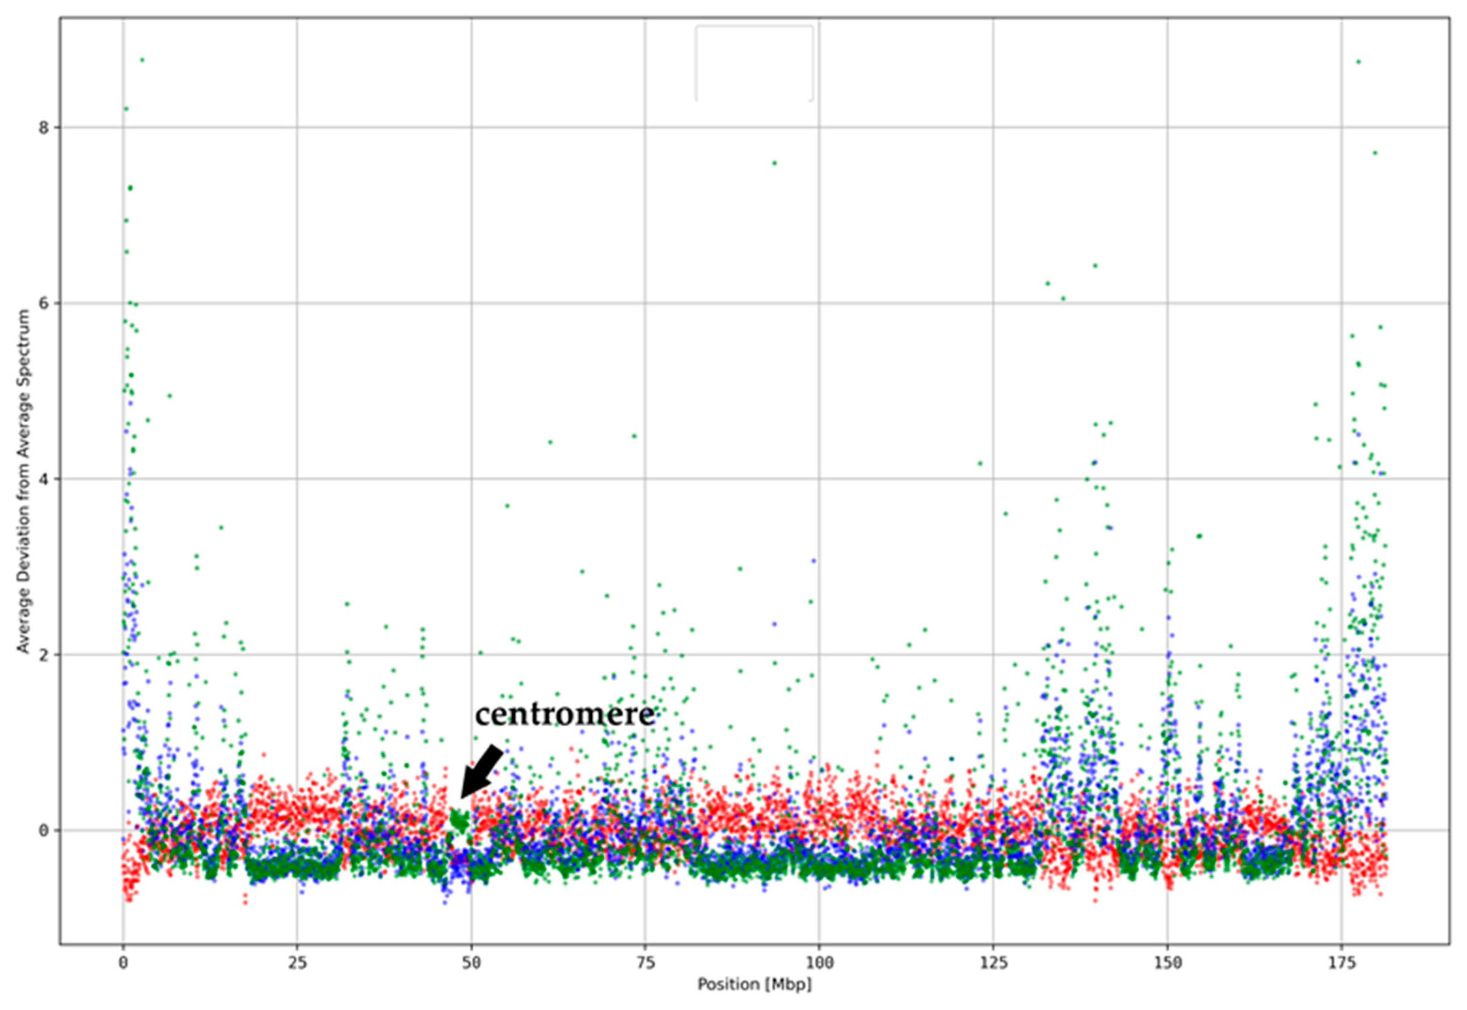This screenshot has height=1010, width=1467.
Task: Click the isolated blue point near 3 at 100 Mbp
Action: tap(814, 561)
